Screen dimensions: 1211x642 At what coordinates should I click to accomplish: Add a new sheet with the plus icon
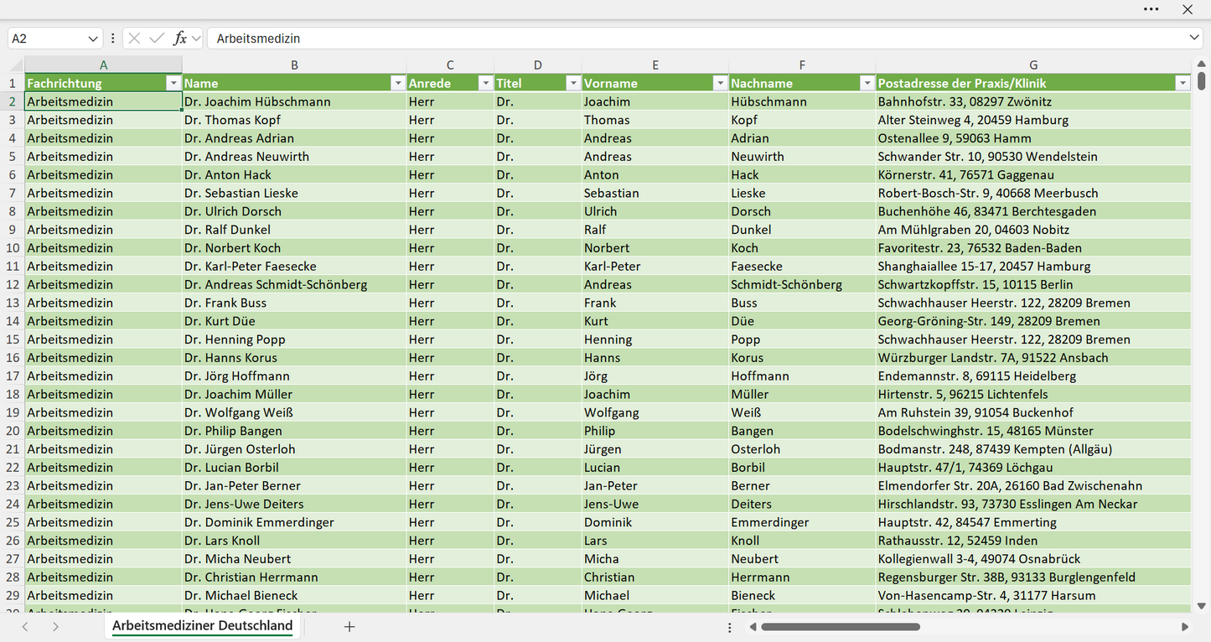point(349,626)
